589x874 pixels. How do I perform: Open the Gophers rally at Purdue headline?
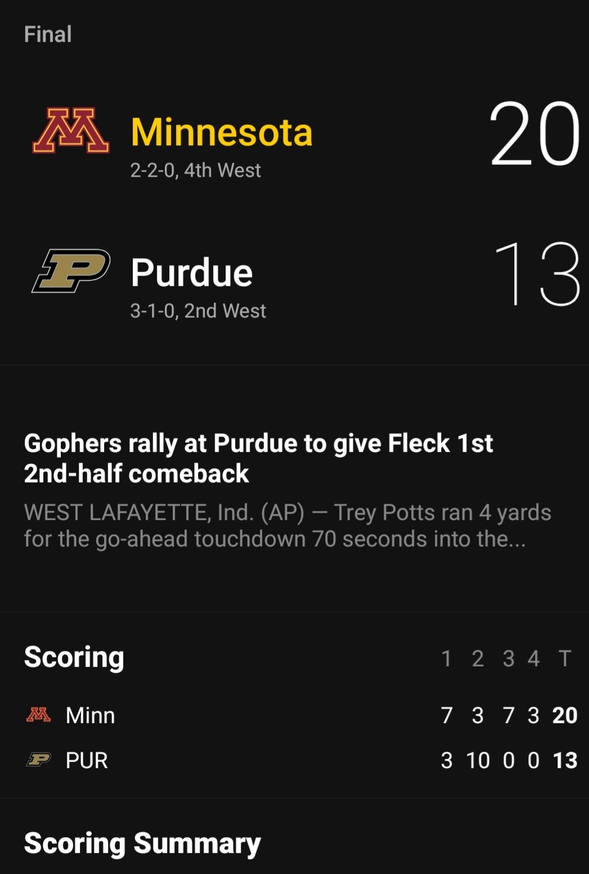coord(258,458)
